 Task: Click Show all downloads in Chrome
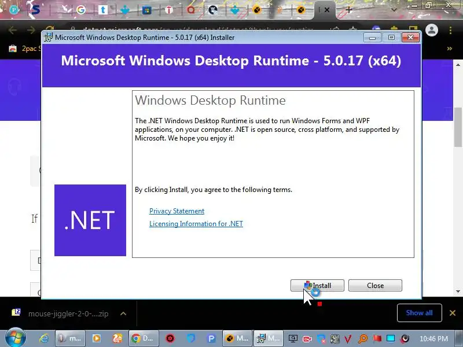tap(419, 313)
